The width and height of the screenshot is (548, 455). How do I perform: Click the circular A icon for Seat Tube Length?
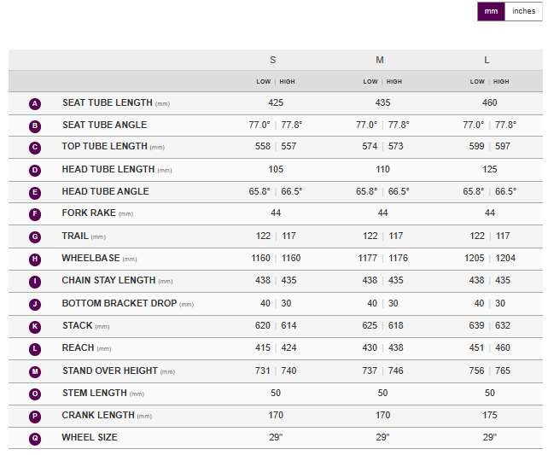35,103
